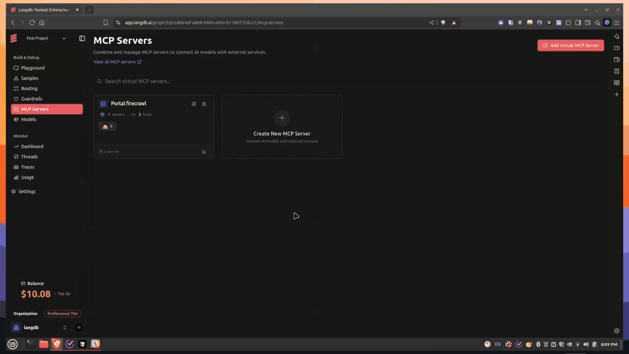This screenshot has width=629, height=354.
Task: Toggle Brave Shields icon in address bar
Action: tap(443, 23)
